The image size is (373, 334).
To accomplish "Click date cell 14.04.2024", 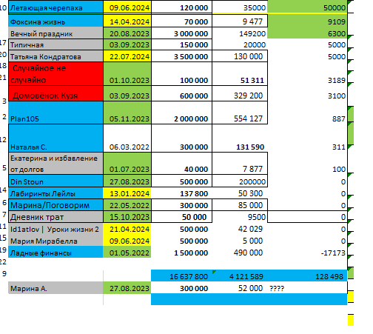I will click(x=127, y=21).
